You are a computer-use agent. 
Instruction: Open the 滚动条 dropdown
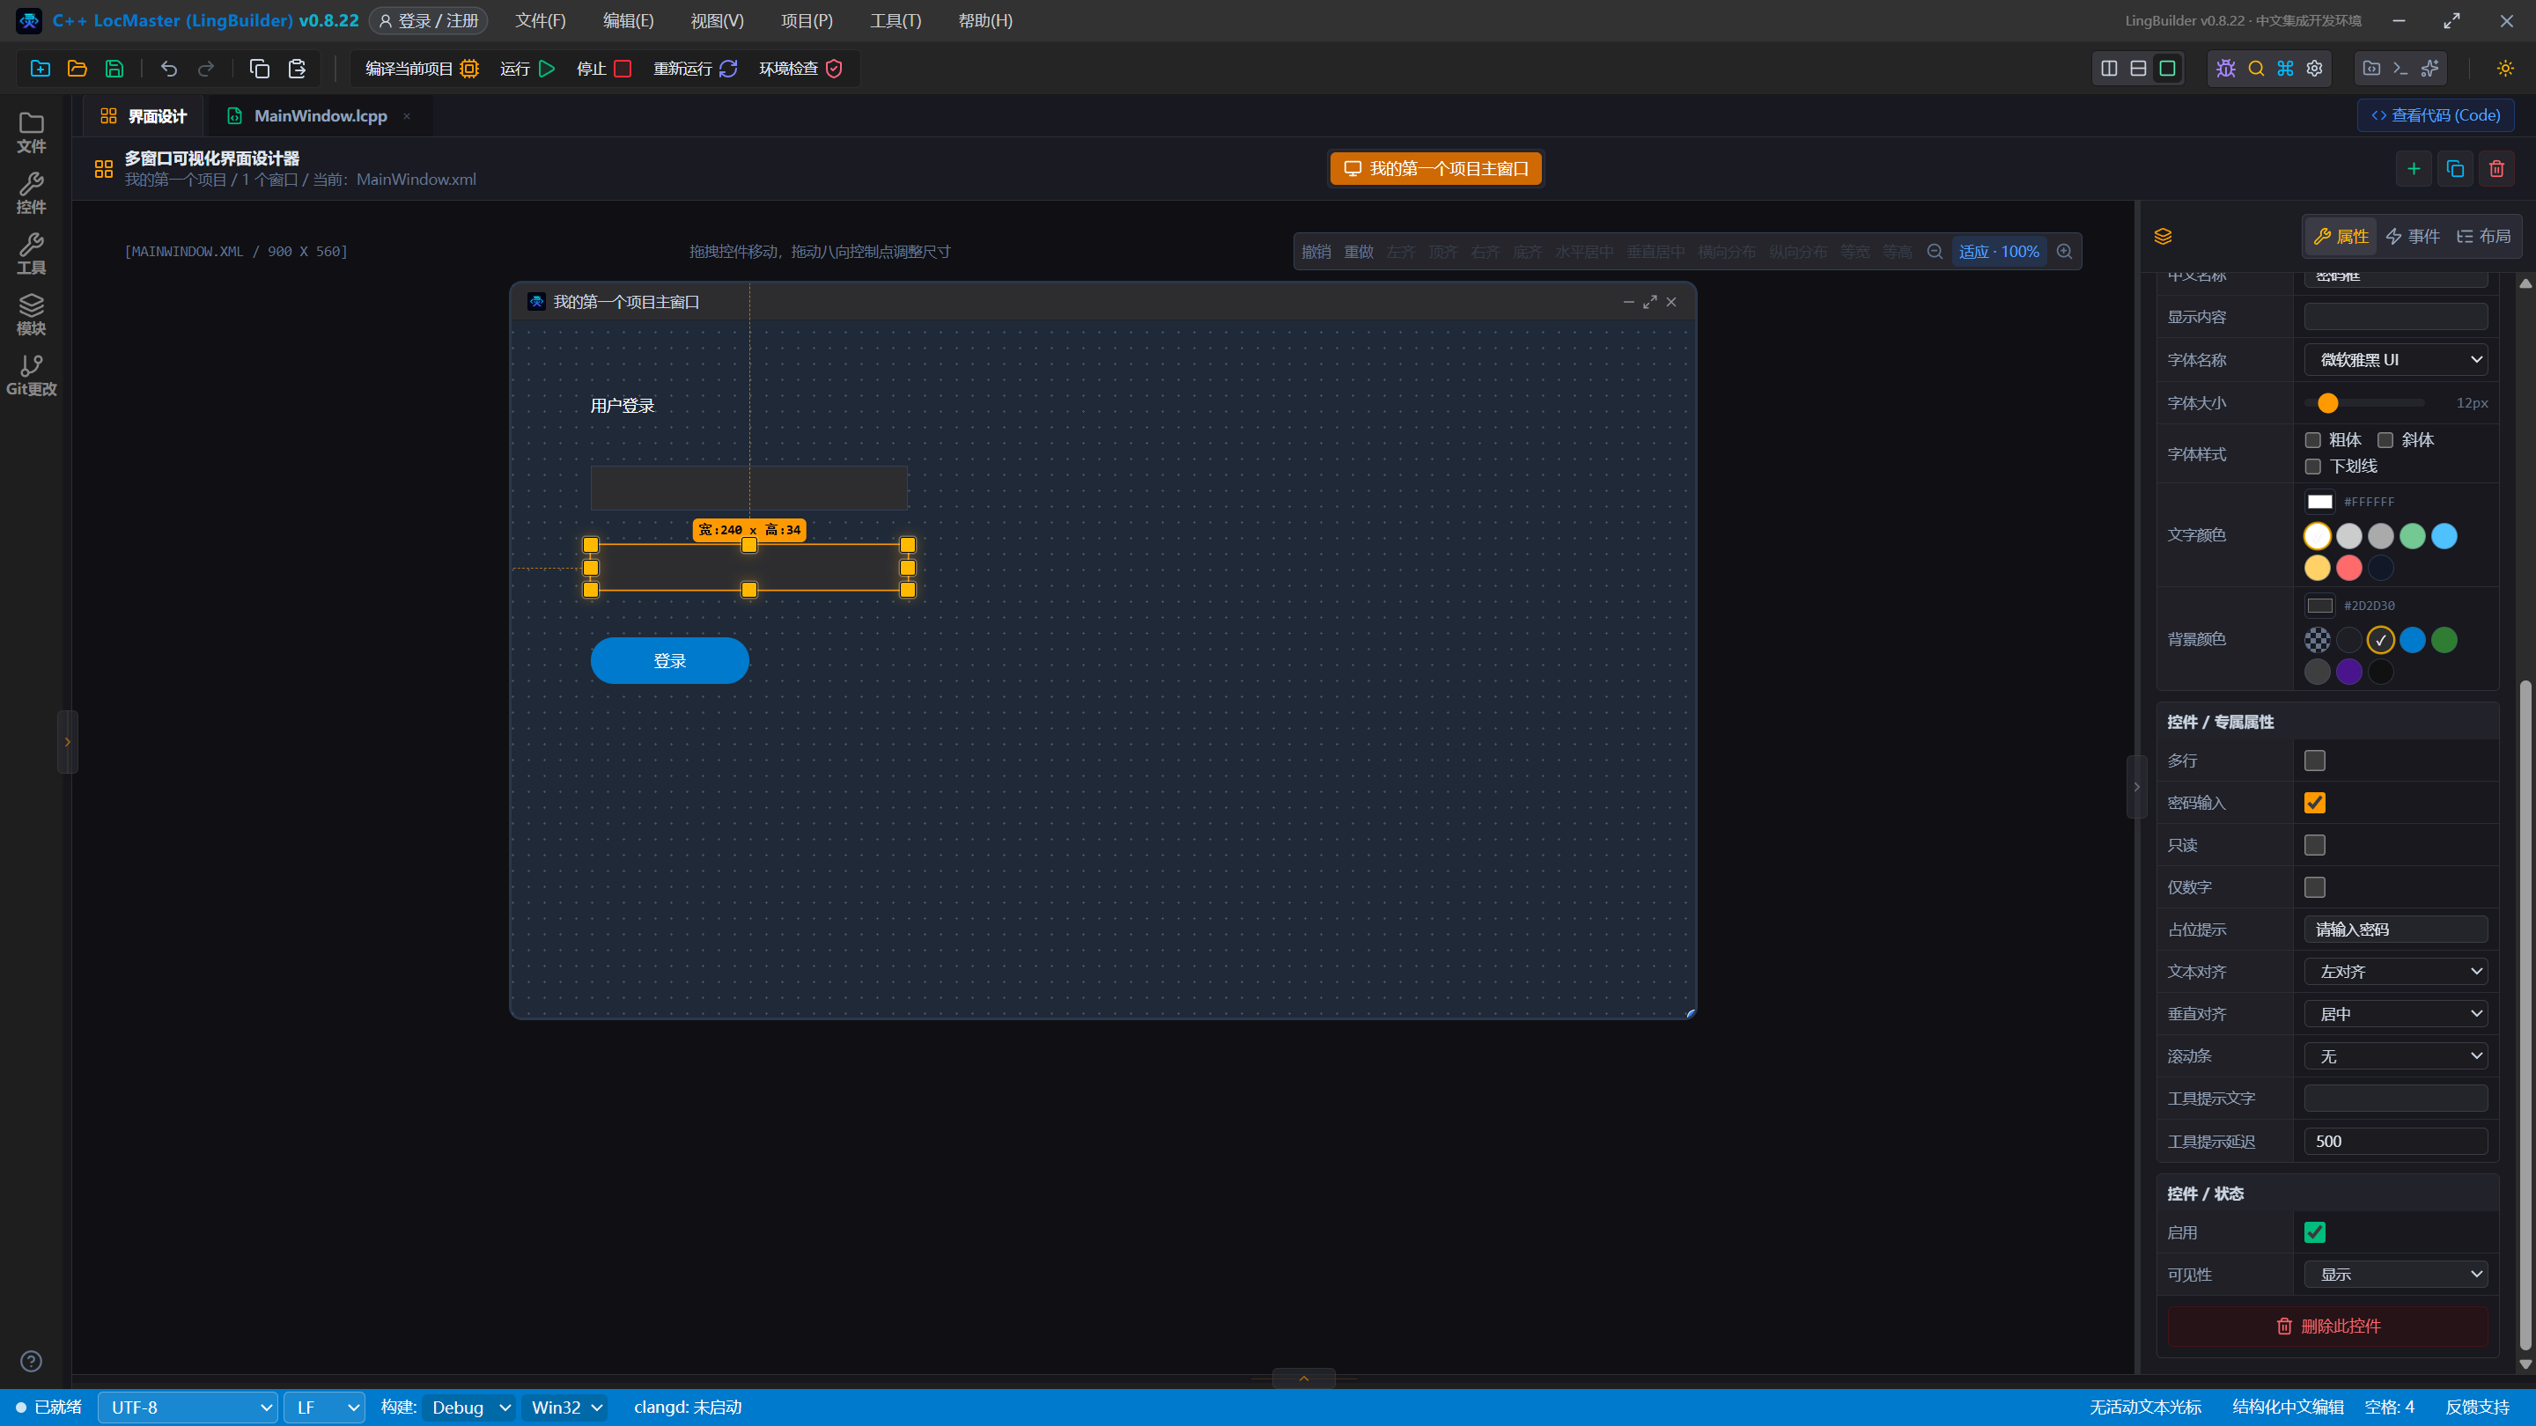(2396, 1056)
